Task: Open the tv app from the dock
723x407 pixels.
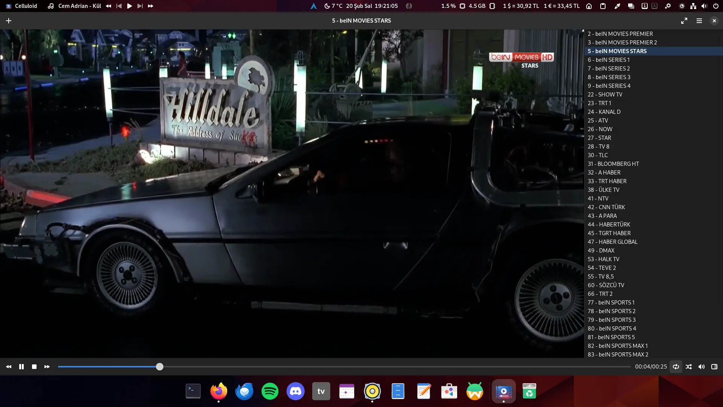Action: coord(321,392)
